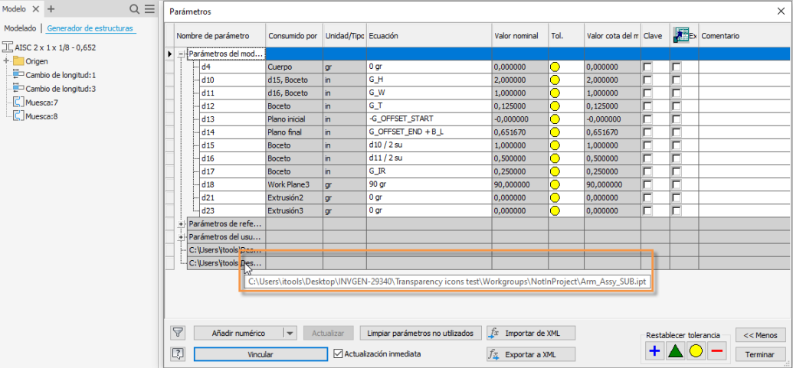Click the export parameter column header icon

tap(681, 36)
